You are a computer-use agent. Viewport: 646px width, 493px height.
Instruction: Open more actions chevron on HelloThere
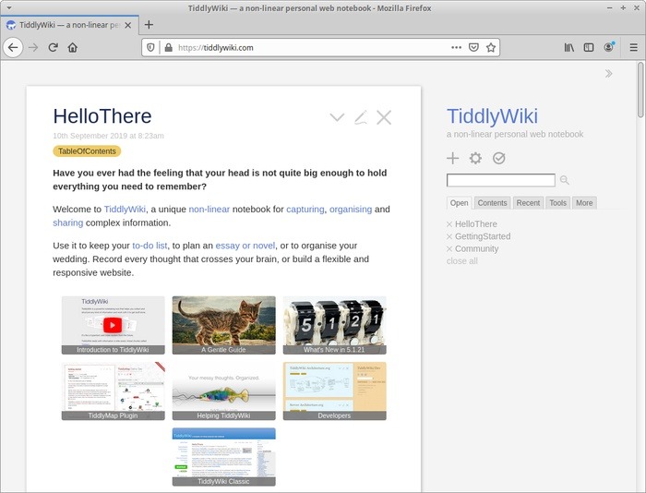pyautogui.click(x=337, y=117)
